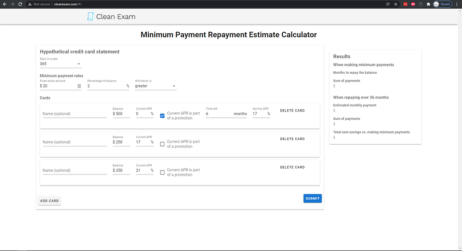The width and height of the screenshot is (462, 251).
Task: Open the share page icon
Action: coord(388,4)
